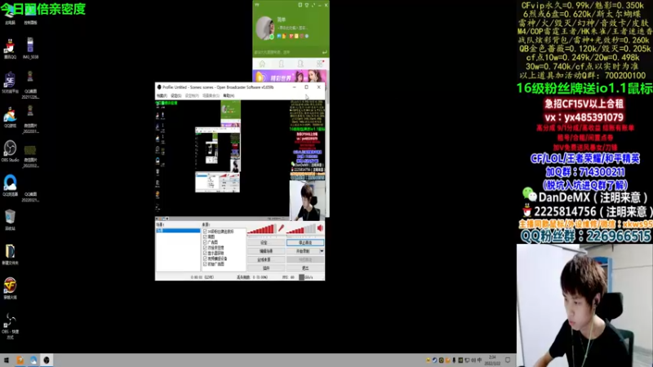
Task: Click the OBS icon in the taskbar
Action: click(x=47, y=360)
